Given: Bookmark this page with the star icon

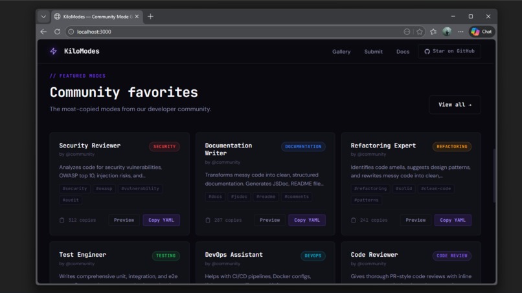Looking at the screenshot, I should [420, 32].
